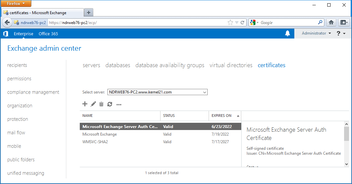Go to permissions section
This screenshot has width=352, height=184.
19,79
